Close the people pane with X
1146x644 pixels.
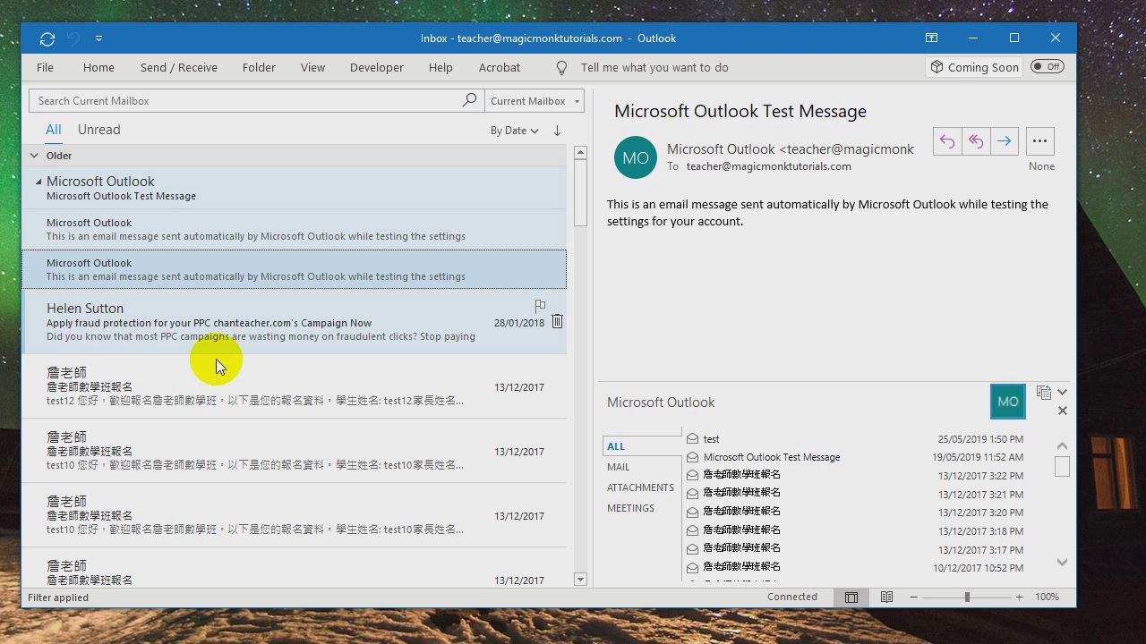click(x=1062, y=411)
